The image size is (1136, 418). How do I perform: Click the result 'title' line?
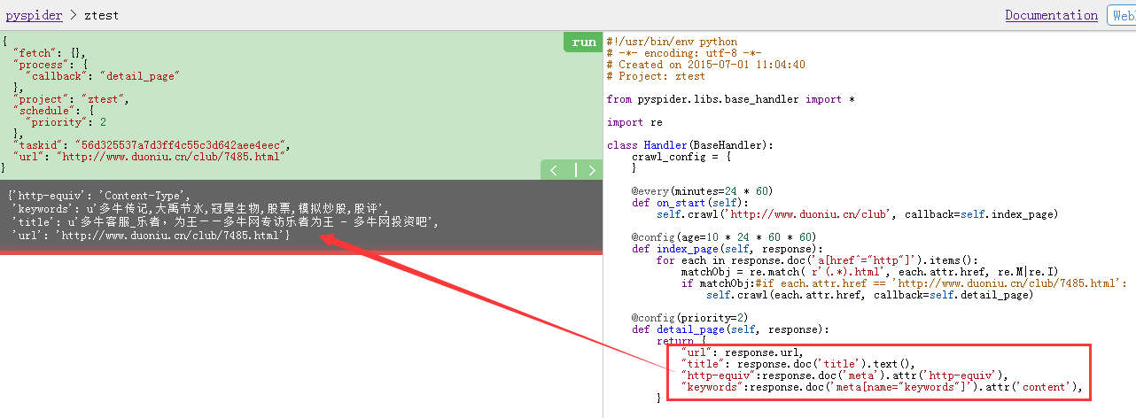click(225, 221)
